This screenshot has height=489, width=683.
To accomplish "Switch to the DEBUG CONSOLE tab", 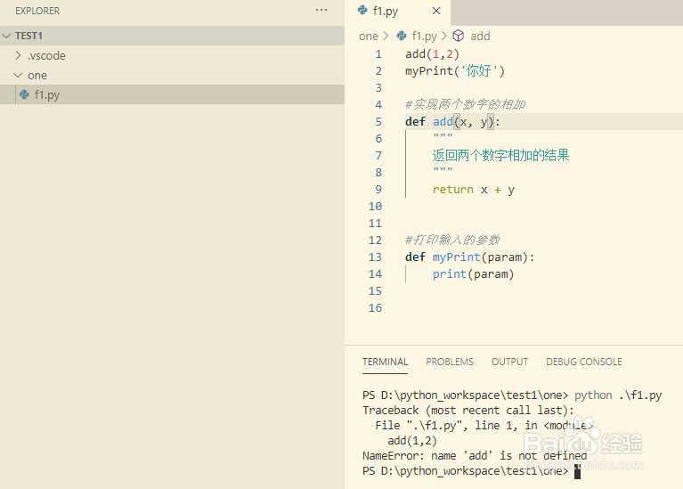I will pos(583,362).
